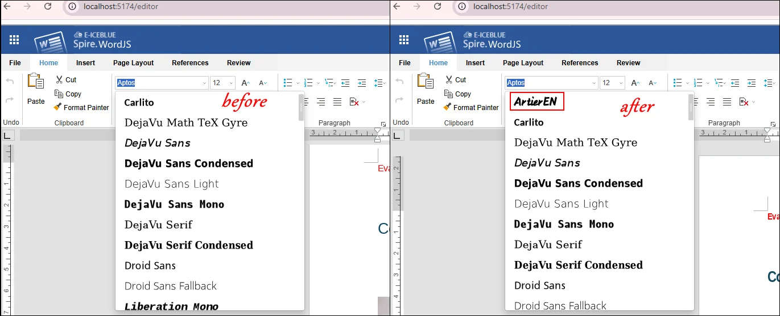The image size is (780, 316).
Task: Click the Cut scissors icon in the right editor
Action: click(x=449, y=80)
